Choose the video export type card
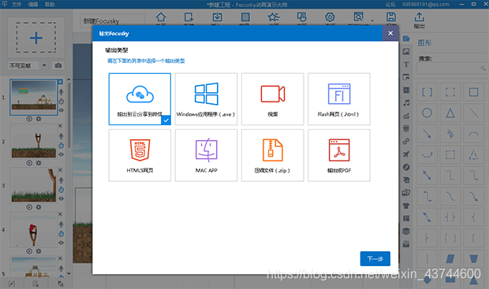This screenshot has height=289, width=489. pyautogui.click(x=273, y=99)
